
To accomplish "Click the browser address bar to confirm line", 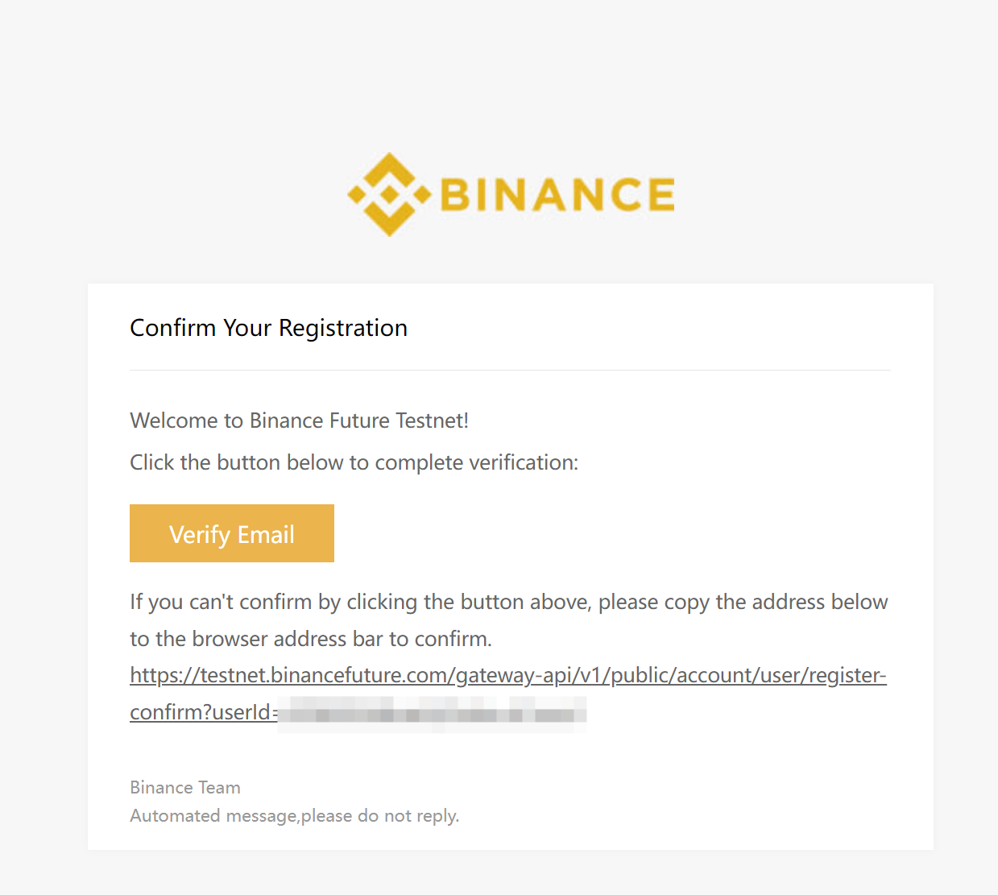I will click(x=311, y=639).
